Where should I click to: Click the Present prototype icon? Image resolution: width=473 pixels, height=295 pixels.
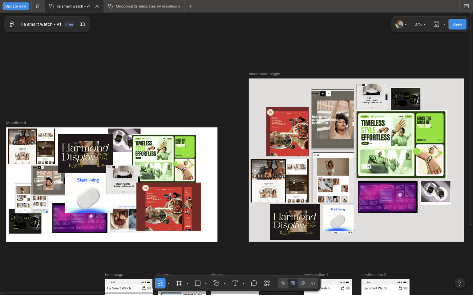click(436, 24)
